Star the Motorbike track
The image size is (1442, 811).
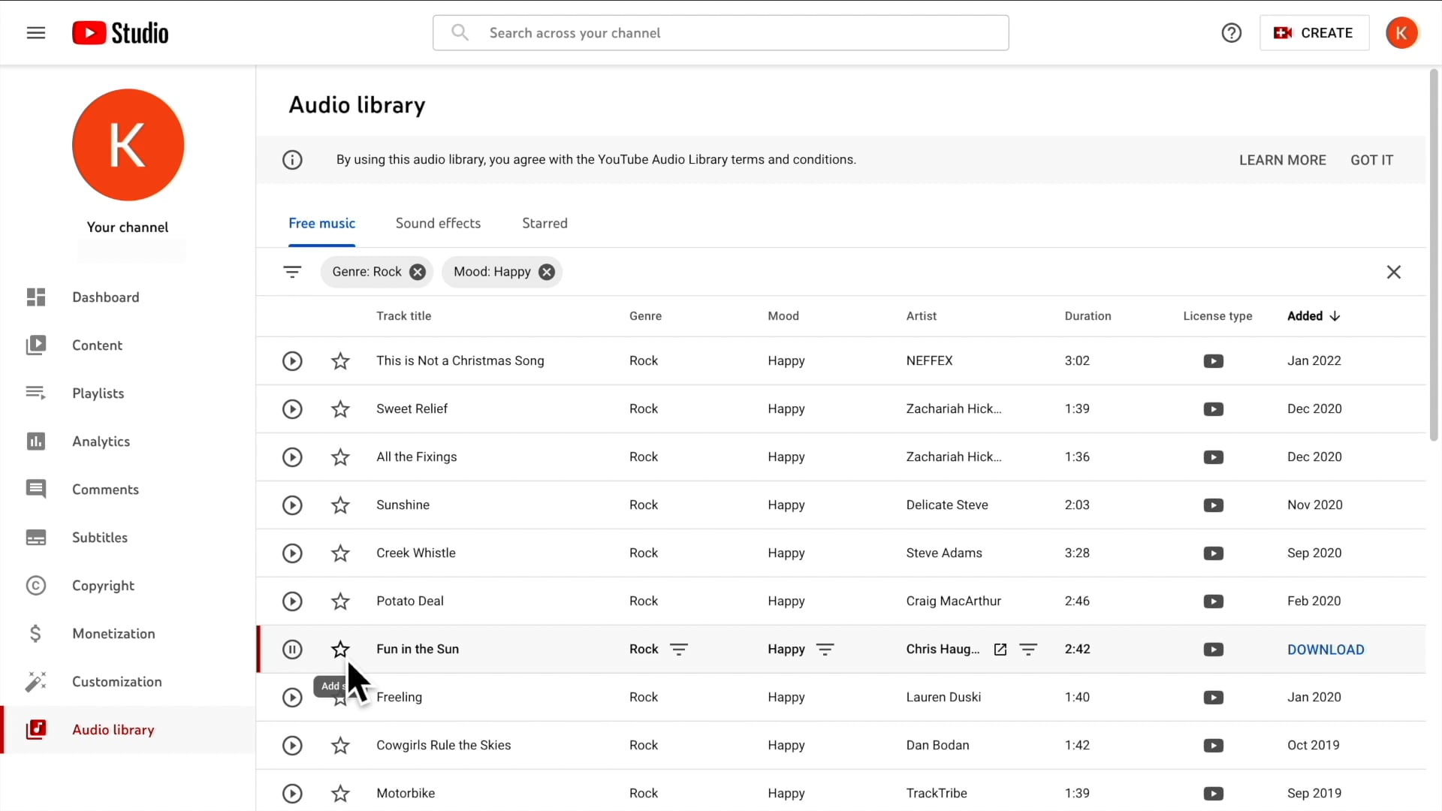tap(340, 794)
